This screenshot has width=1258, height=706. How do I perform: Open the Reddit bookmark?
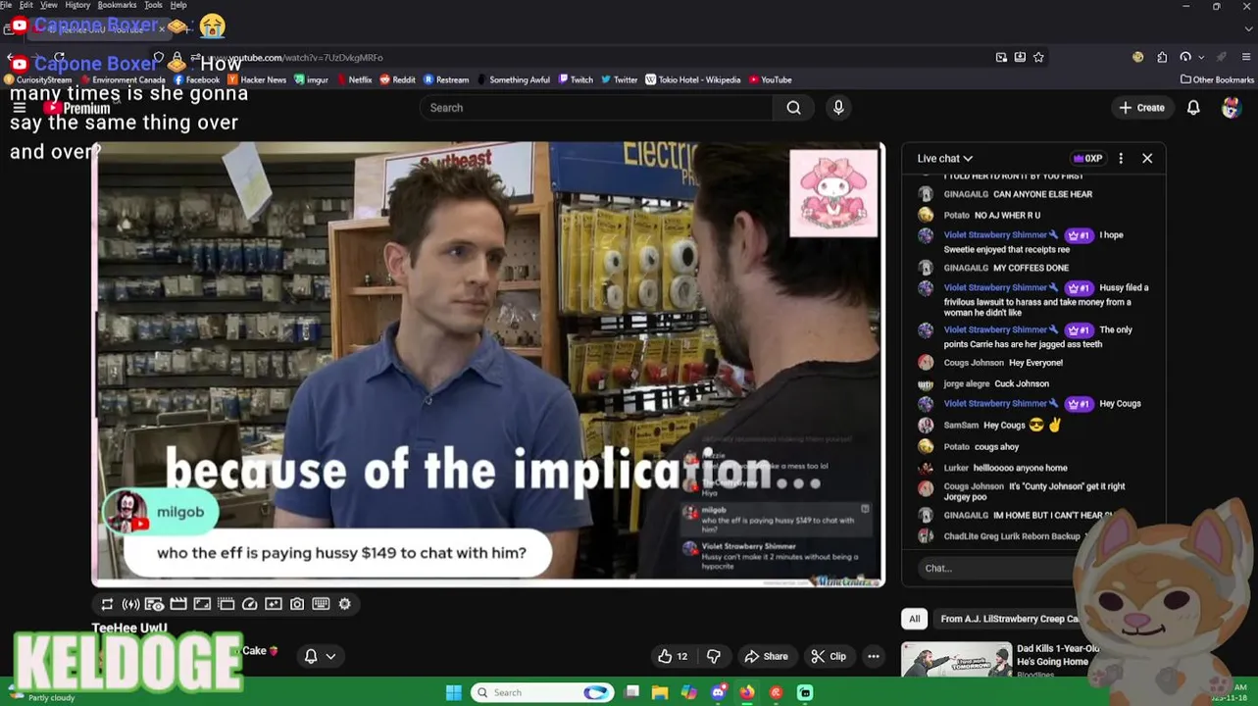[x=397, y=79]
